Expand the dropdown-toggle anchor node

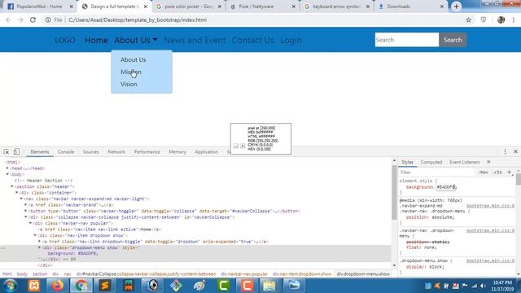40,242
